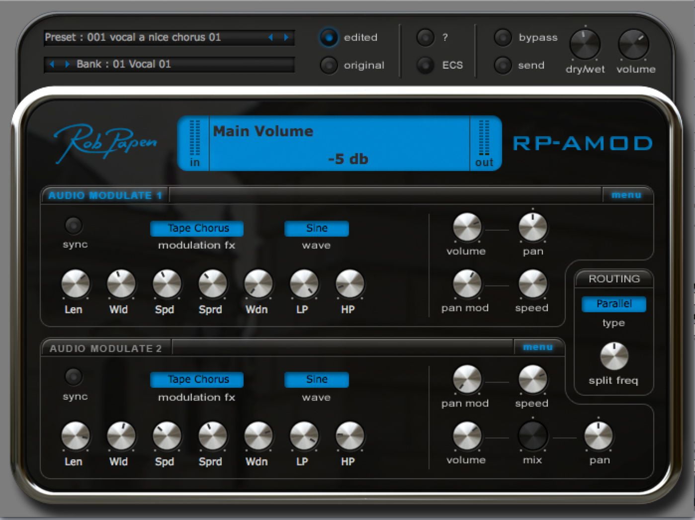Click the dry/wet knob

point(585,44)
